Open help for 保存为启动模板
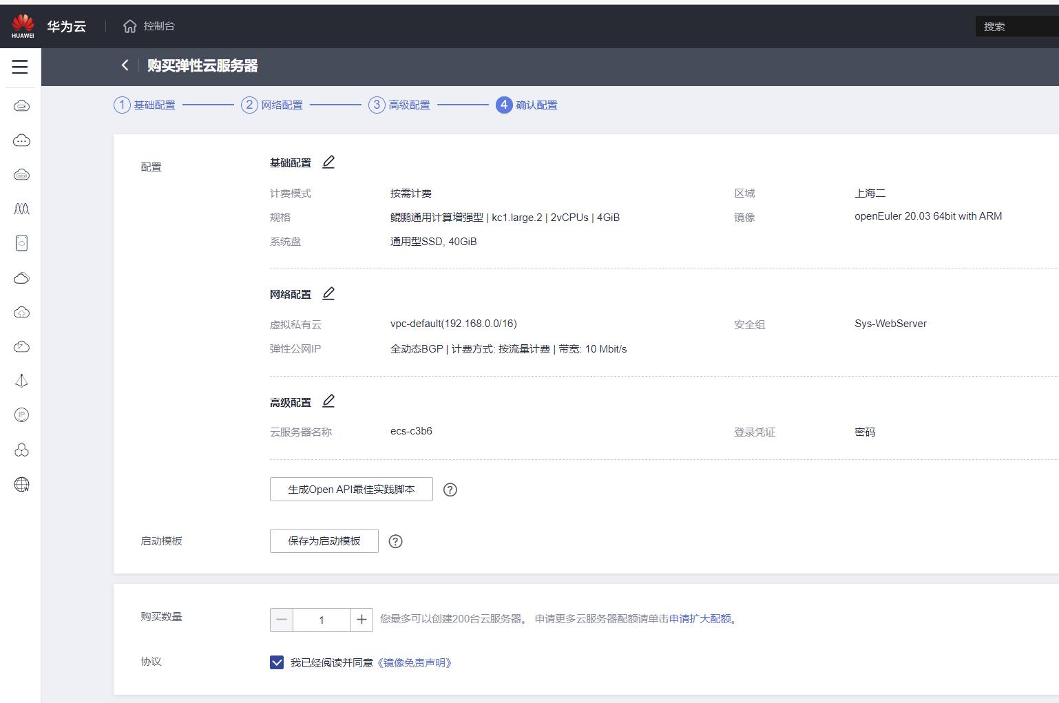Viewport: 1059px width, 703px height. coord(395,541)
